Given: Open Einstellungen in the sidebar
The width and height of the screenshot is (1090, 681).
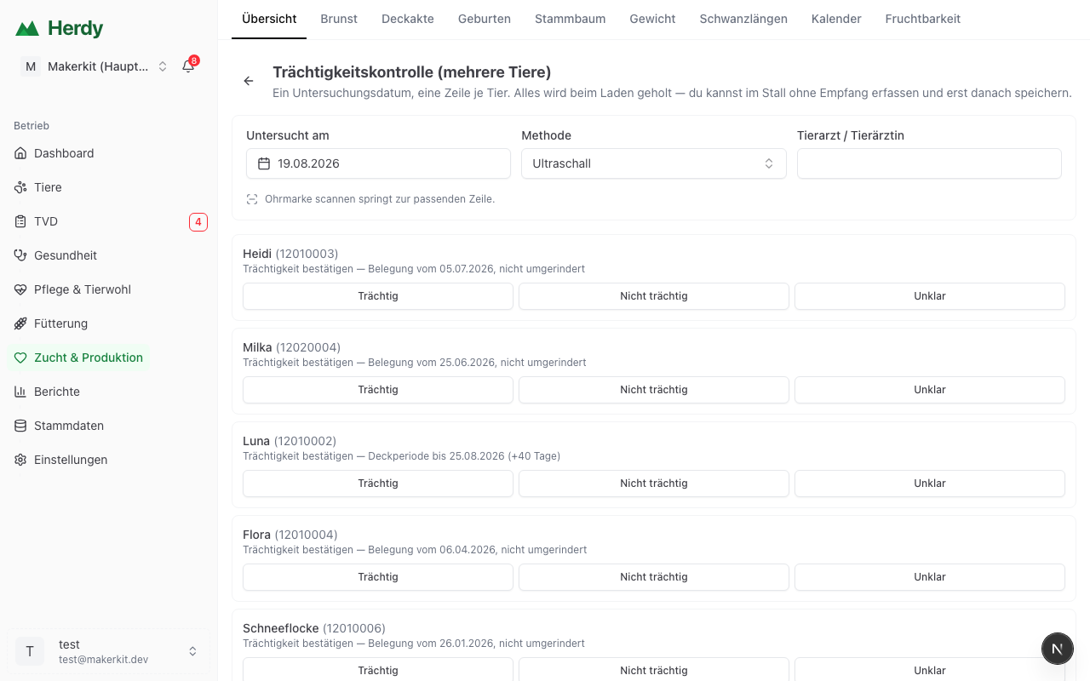Looking at the screenshot, I should (71, 460).
